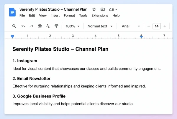
Task: Click the line starting 'Effective for nurturing relationships'
Action: coord(79,86)
